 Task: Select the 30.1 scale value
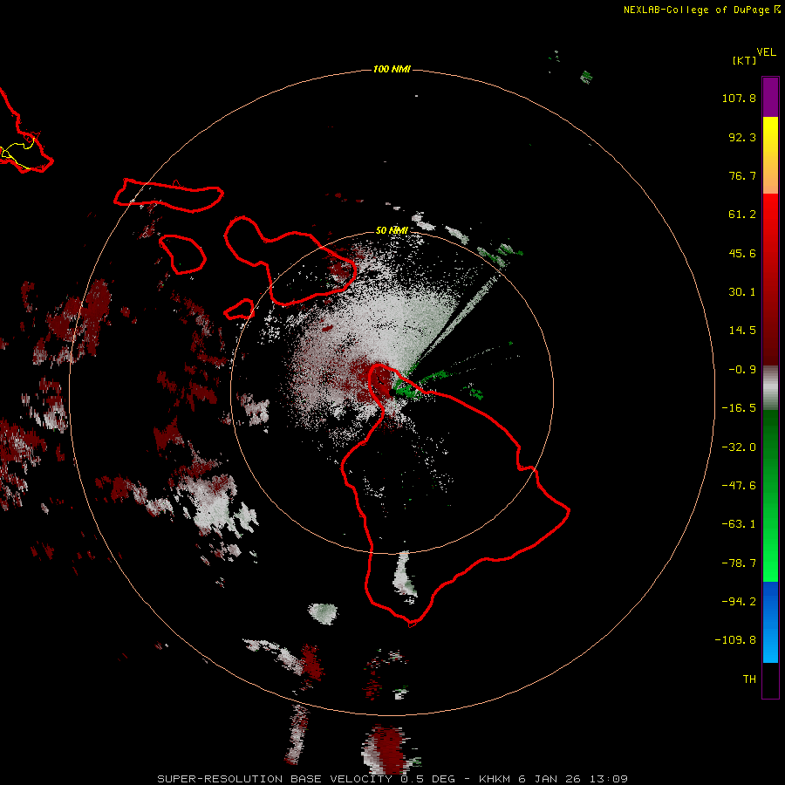tap(742, 292)
